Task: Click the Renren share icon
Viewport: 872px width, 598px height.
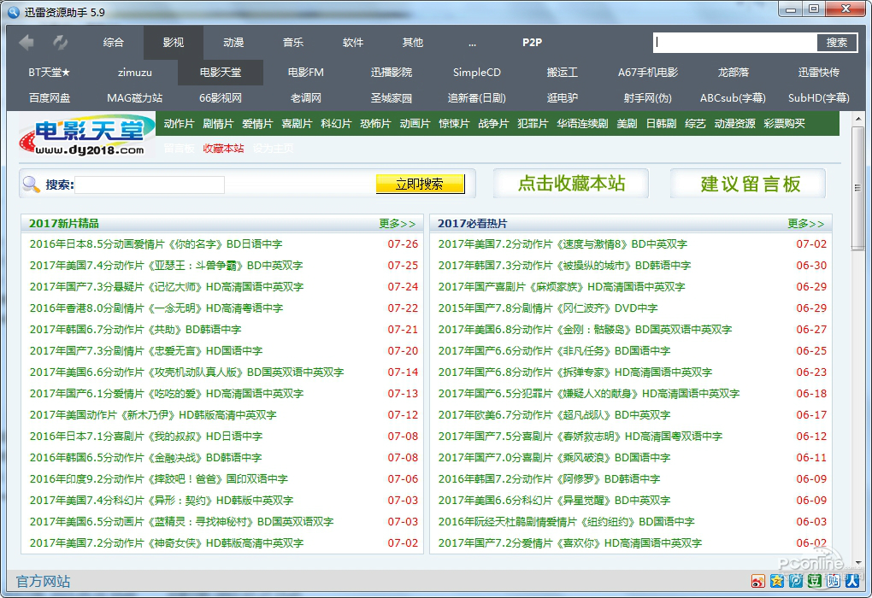Action: click(851, 582)
